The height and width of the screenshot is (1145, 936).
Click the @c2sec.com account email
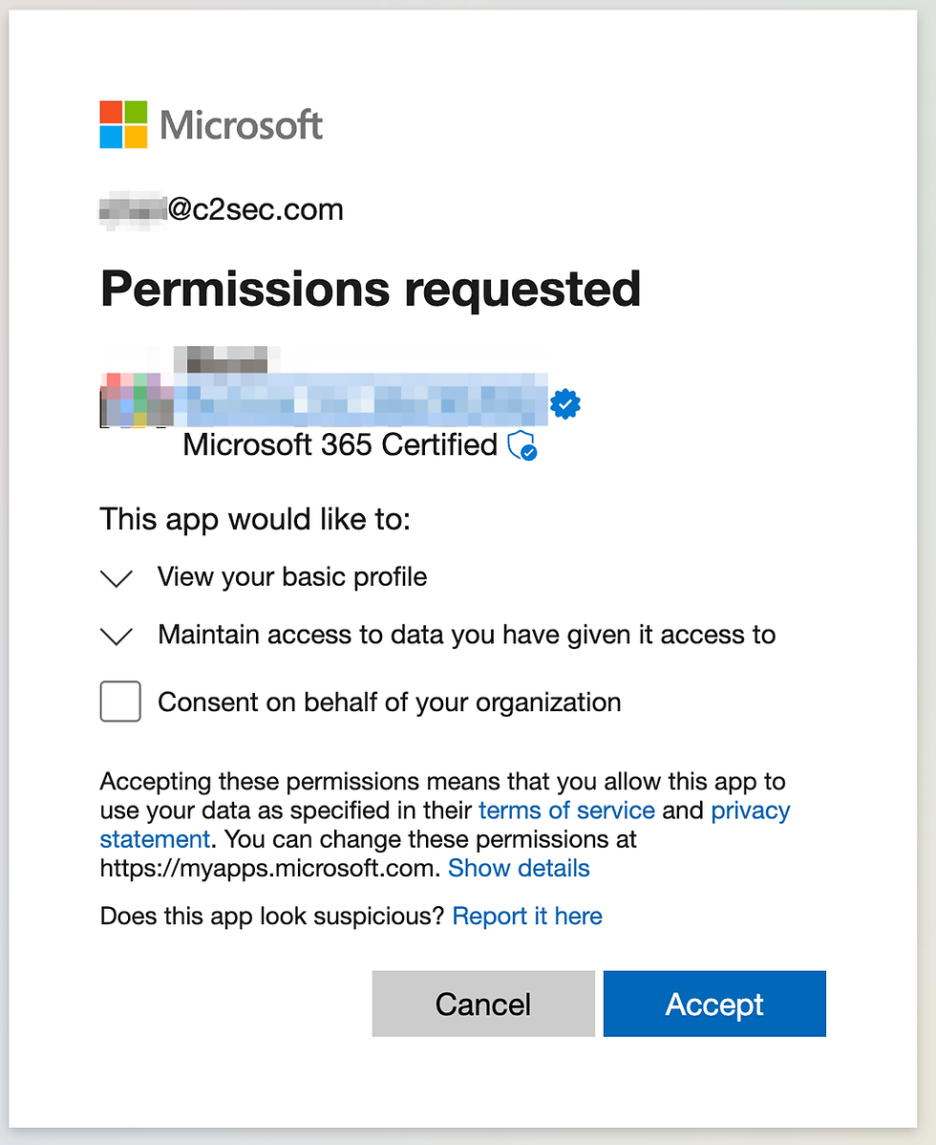pos(222,210)
